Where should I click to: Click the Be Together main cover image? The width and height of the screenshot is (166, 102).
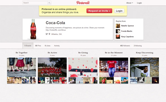pos(21,67)
